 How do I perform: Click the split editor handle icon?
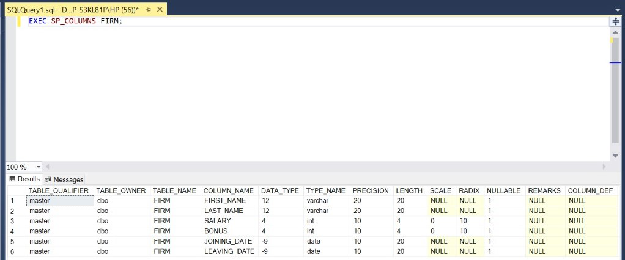pyautogui.click(x=616, y=21)
